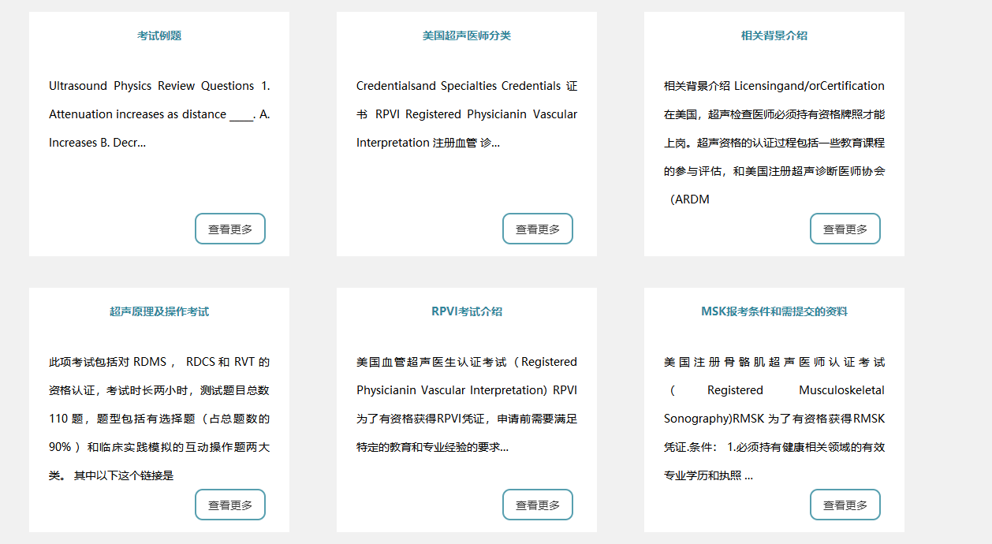Open the 美国超声医师分类 title link
The height and width of the screenshot is (544, 992).
click(466, 35)
